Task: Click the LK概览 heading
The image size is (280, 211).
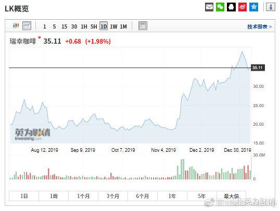Action: coord(17,8)
